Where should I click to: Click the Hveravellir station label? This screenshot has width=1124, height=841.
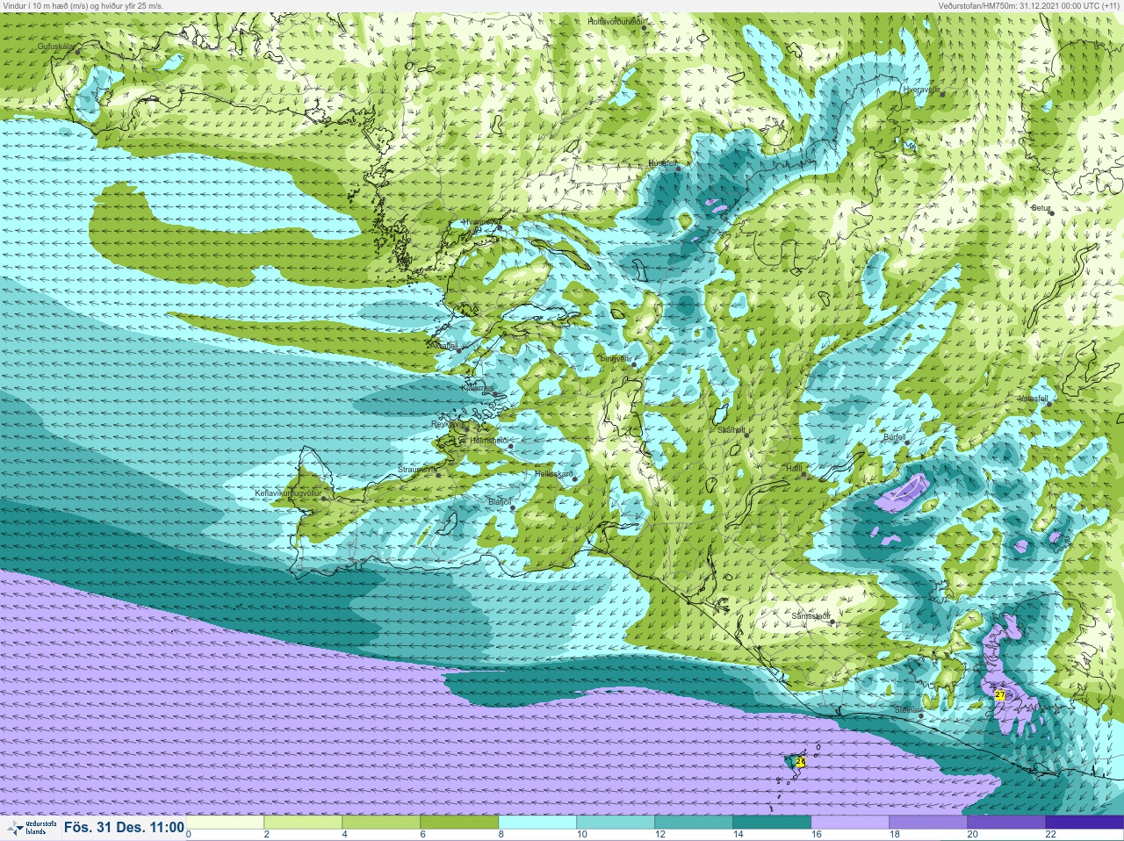click(x=921, y=90)
